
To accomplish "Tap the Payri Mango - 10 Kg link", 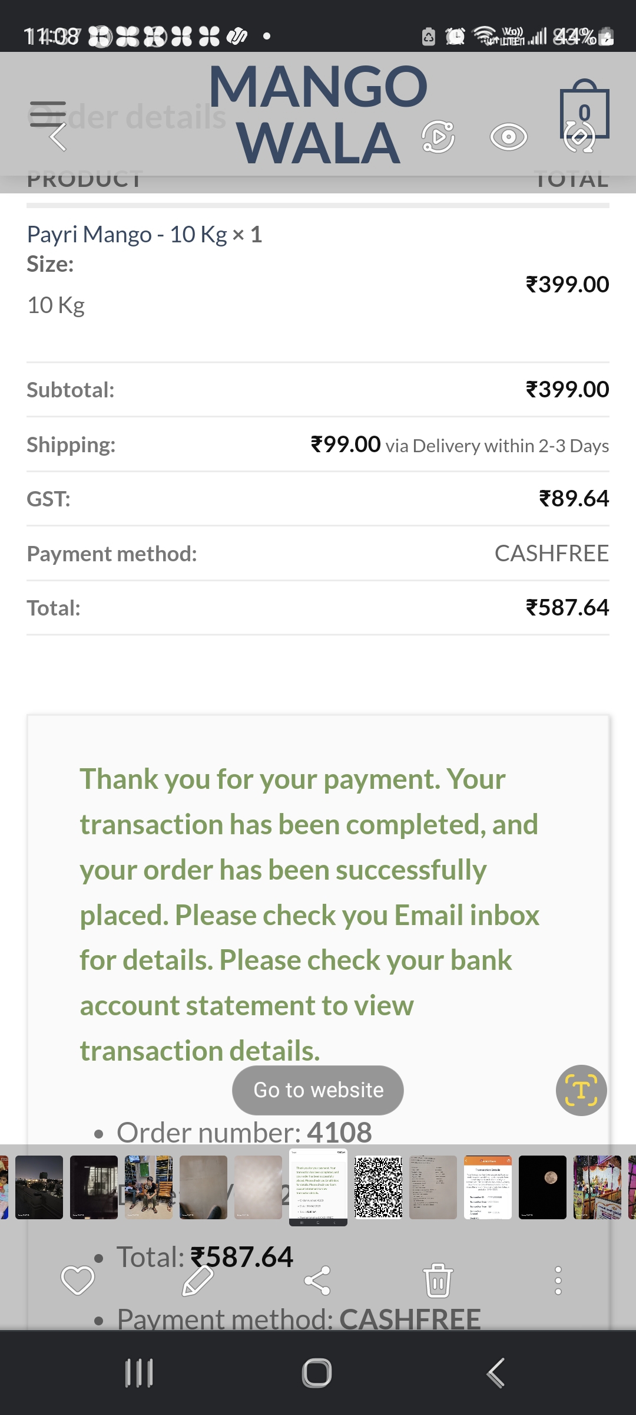I will tap(127, 235).
